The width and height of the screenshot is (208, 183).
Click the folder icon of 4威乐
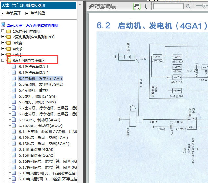tap(9, 49)
